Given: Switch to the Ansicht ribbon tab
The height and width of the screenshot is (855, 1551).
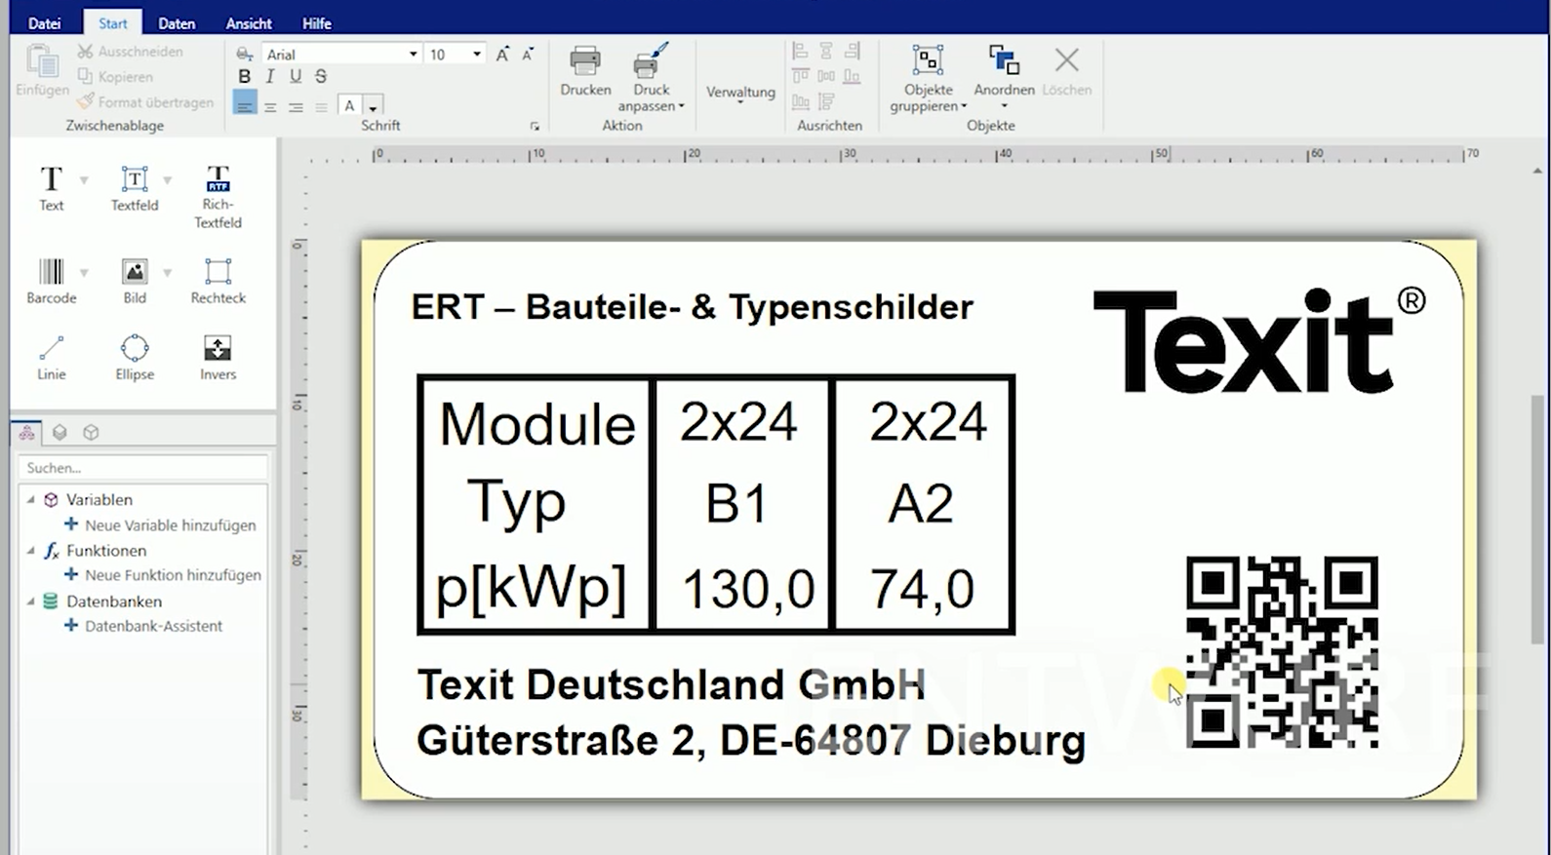Looking at the screenshot, I should (x=249, y=23).
